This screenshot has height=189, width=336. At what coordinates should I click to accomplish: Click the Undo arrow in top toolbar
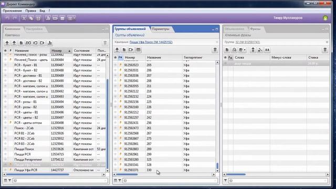click(x=7, y=18)
